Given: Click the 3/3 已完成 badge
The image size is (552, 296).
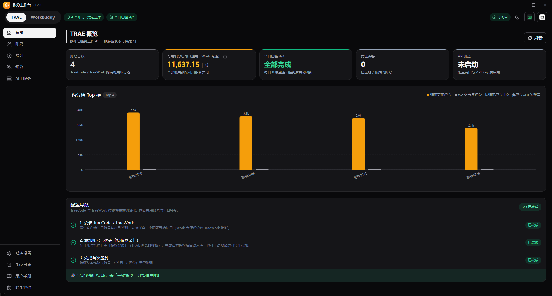Looking at the screenshot, I should [530, 207].
